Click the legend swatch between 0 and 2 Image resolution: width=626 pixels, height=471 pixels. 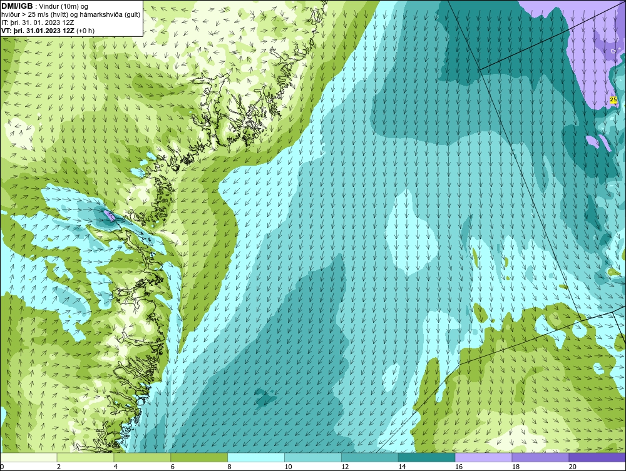(x=29, y=457)
